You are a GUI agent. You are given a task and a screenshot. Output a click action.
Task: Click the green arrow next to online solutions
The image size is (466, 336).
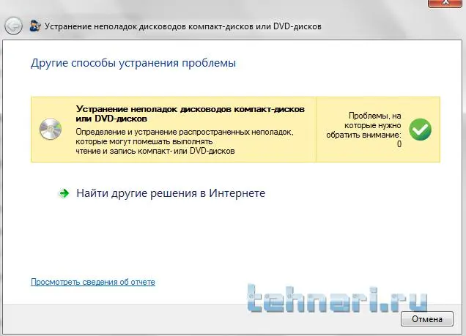coord(64,193)
